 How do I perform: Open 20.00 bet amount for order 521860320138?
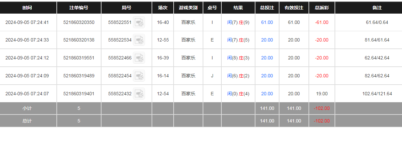267,40
